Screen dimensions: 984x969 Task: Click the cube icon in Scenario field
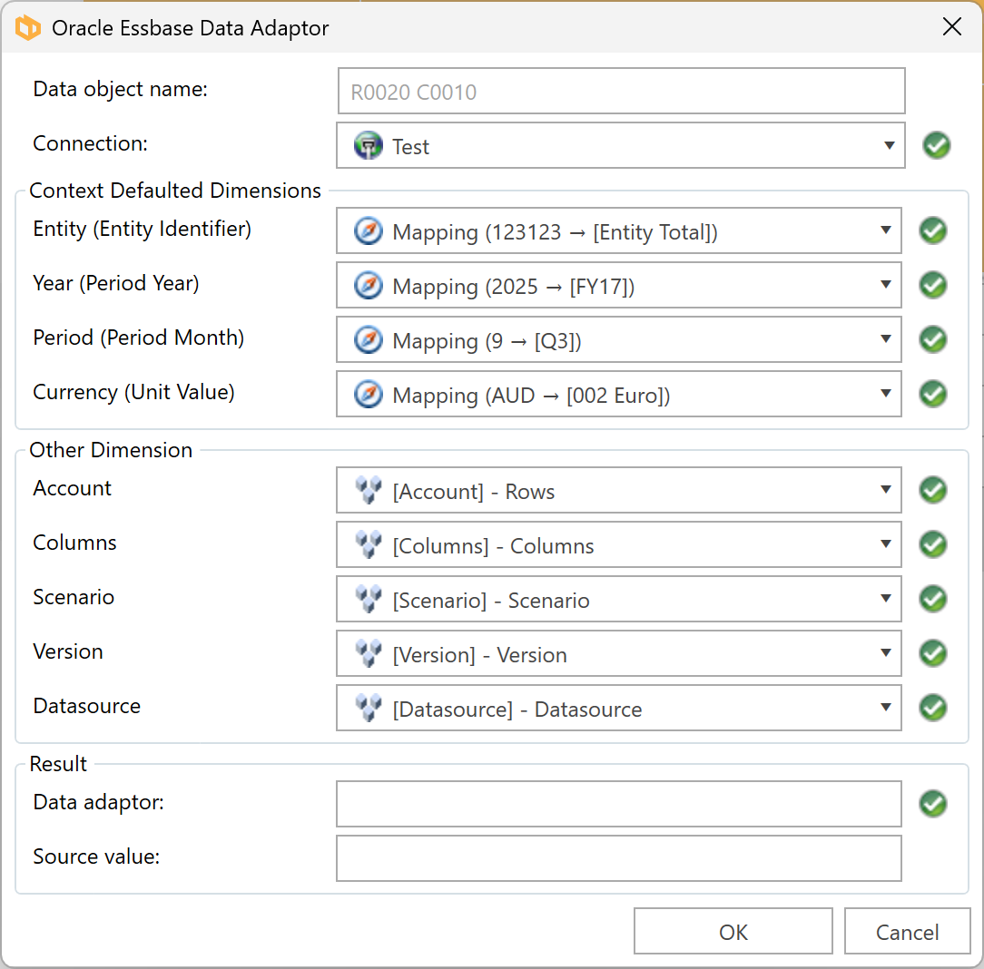[x=369, y=600]
